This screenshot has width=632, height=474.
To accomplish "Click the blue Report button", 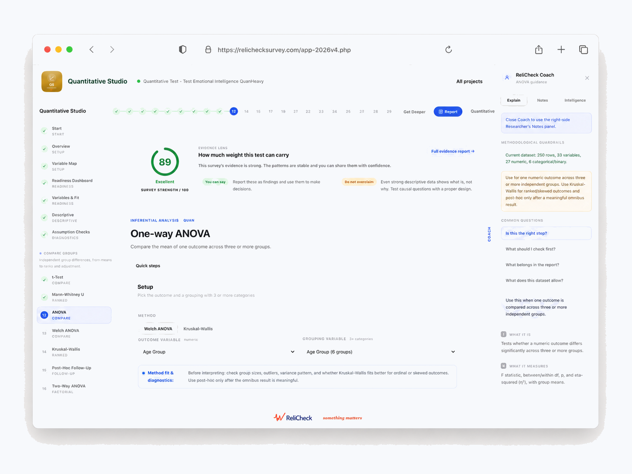I will coord(448,112).
